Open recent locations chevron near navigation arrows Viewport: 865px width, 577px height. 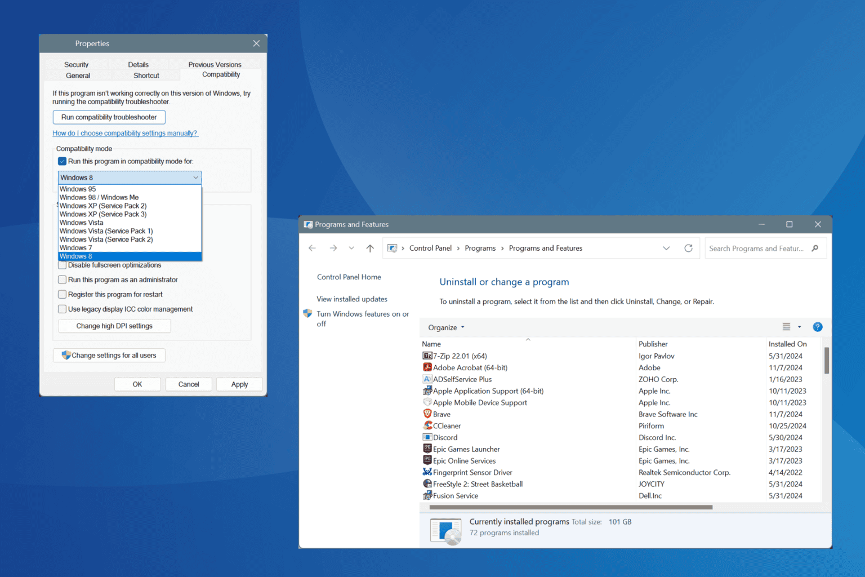[x=351, y=248]
